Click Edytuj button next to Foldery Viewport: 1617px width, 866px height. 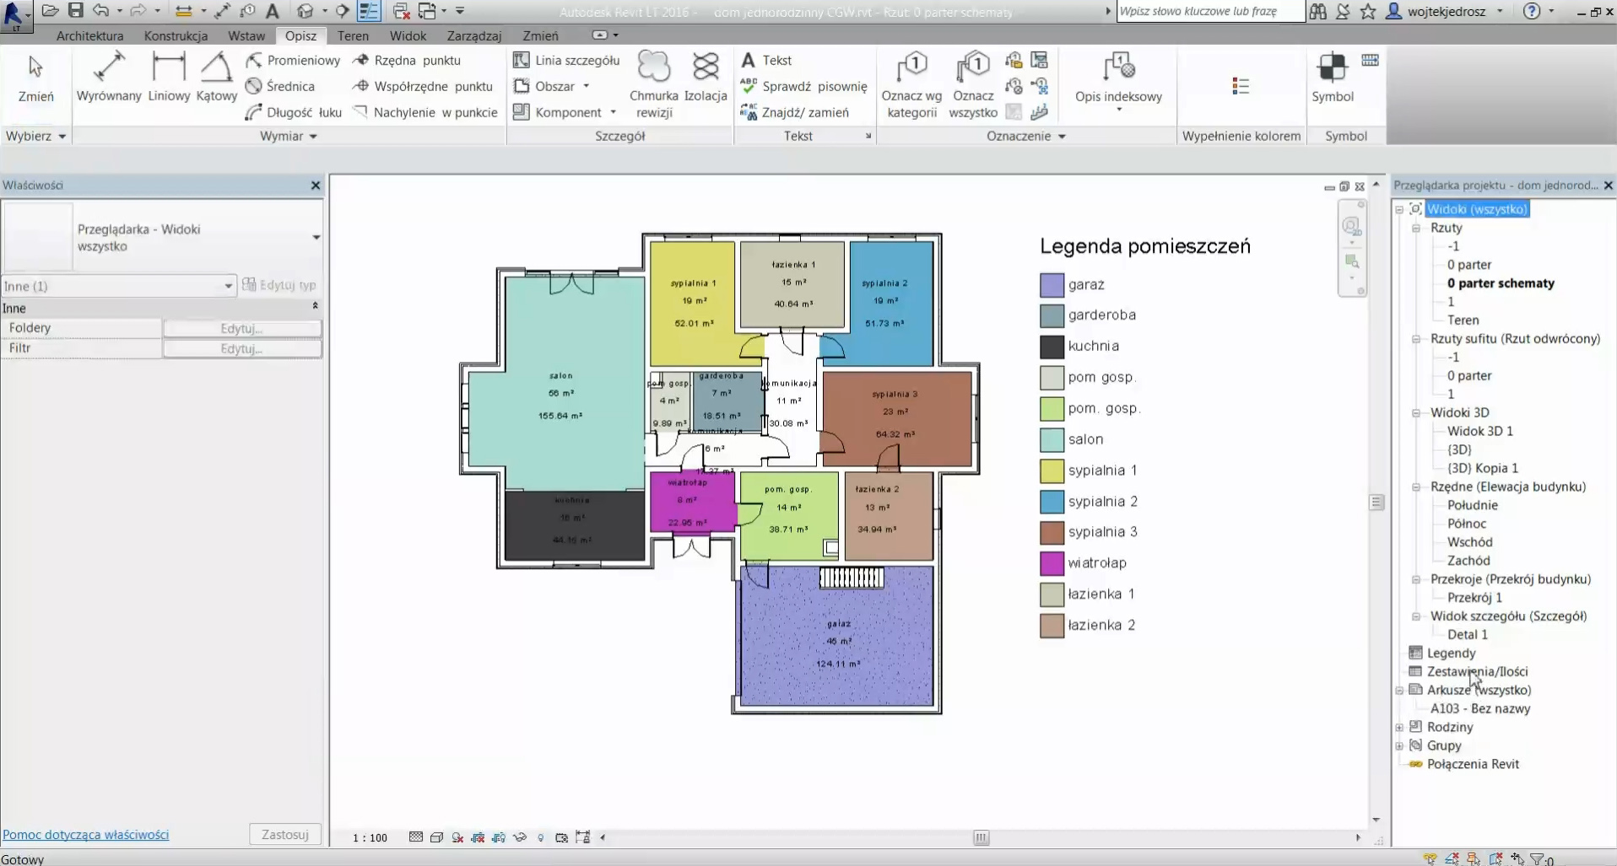[x=241, y=328]
